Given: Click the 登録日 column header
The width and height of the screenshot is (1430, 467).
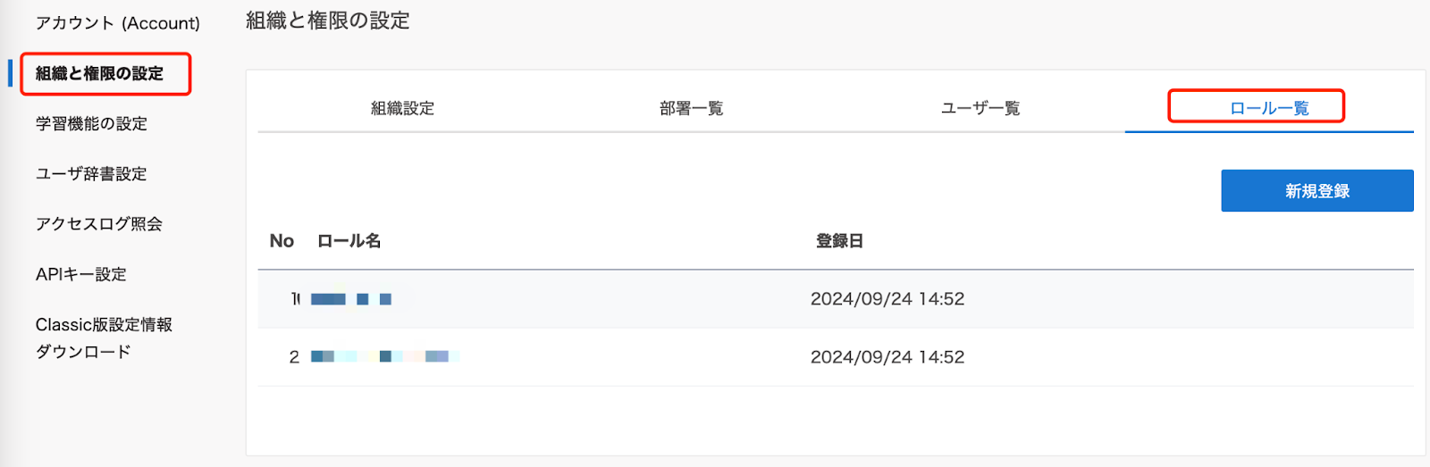Looking at the screenshot, I should (839, 241).
